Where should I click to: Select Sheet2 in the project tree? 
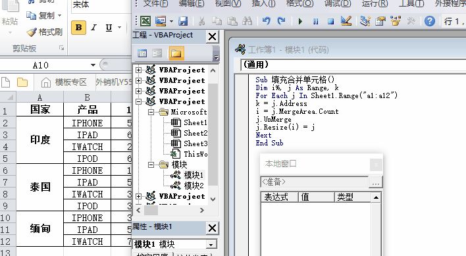tap(195, 133)
